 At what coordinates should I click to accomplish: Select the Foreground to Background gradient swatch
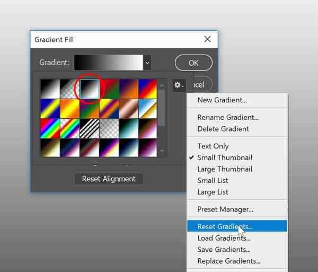(50, 89)
